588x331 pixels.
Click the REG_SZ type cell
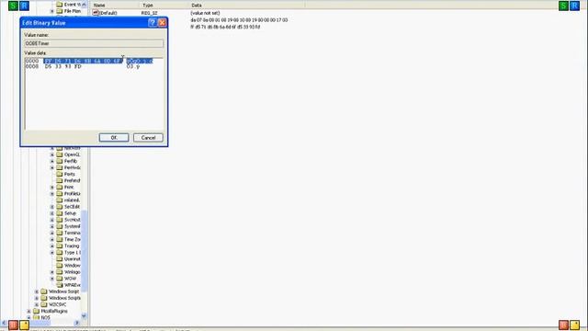click(x=149, y=13)
